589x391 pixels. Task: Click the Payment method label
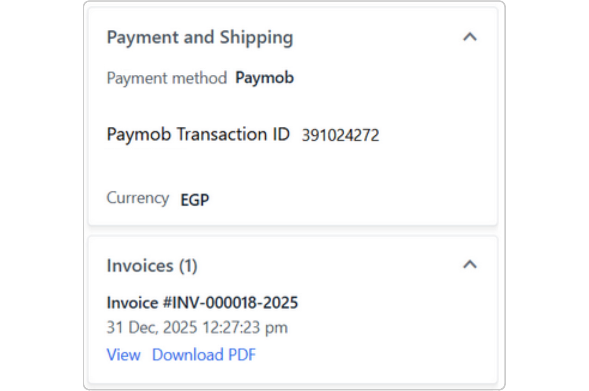167,78
